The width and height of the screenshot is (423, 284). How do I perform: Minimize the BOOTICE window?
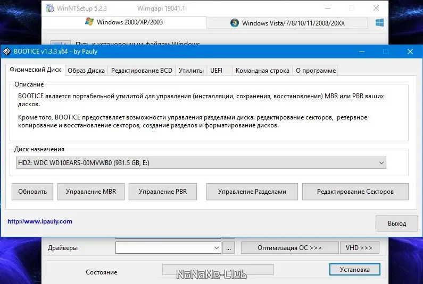pos(362,51)
